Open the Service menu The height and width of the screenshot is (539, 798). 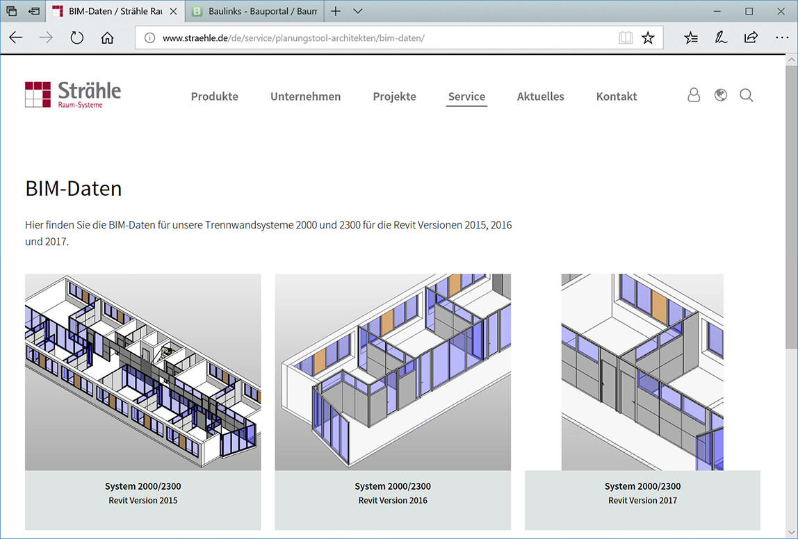tap(466, 96)
